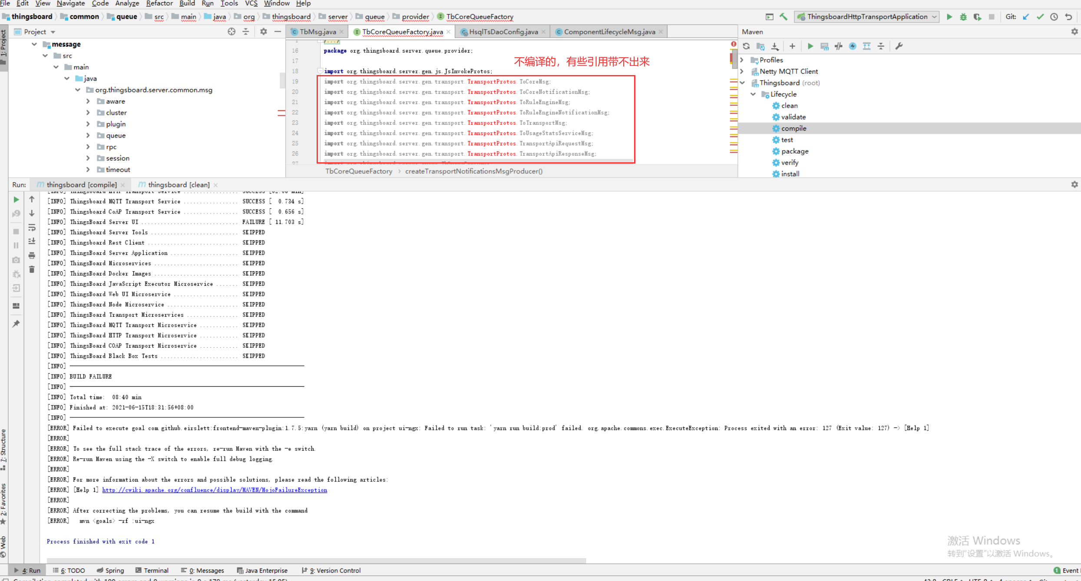Click the Run console horizontal scrollbar

pyautogui.click(x=316, y=560)
